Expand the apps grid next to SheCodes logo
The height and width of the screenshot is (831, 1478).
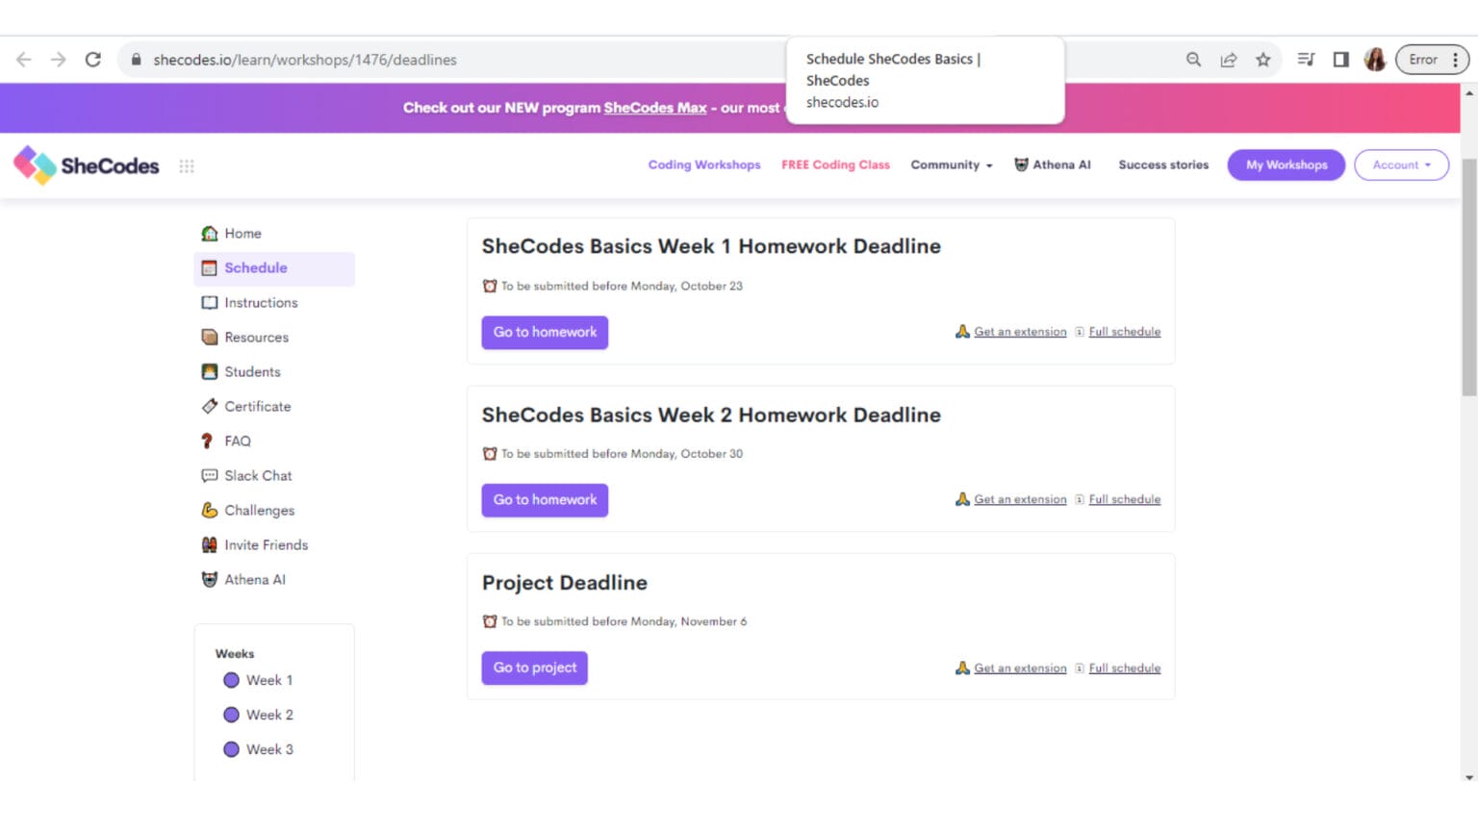[187, 165]
